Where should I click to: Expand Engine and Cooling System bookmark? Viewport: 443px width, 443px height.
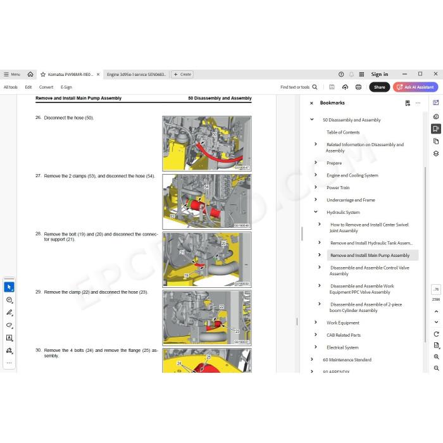tap(316, 175)
